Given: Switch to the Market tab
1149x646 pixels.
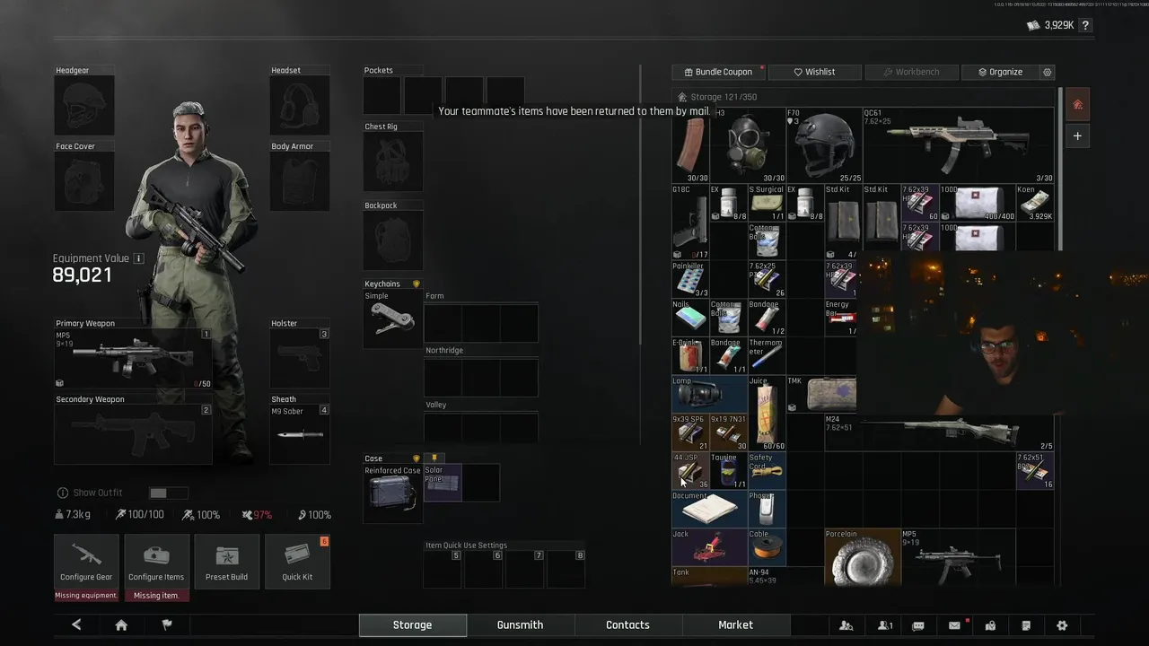Looking at the screenshot, I should pyautogui.click(x=735, y=625).
